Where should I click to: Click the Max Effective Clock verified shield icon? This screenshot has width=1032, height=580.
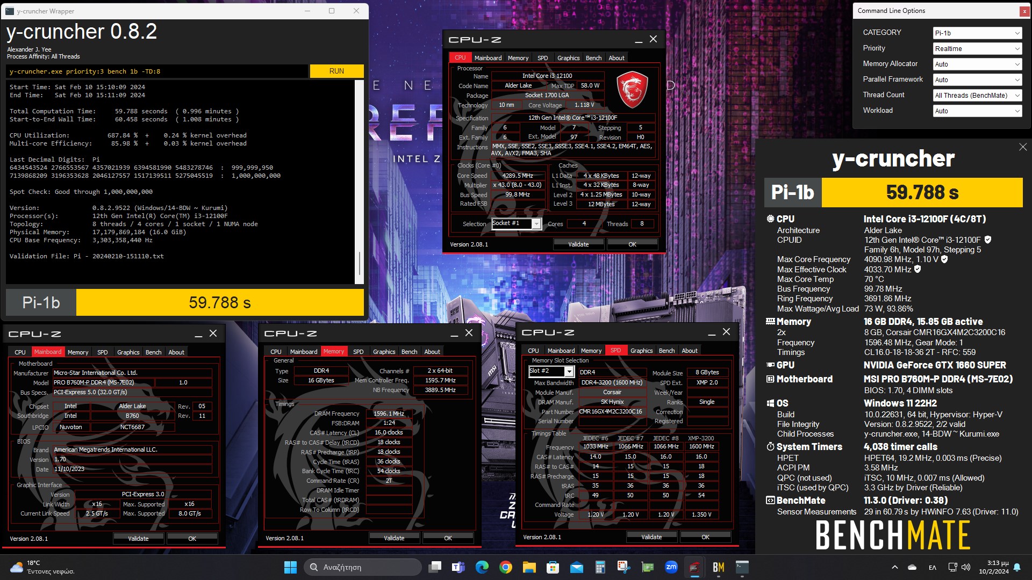[x=918, y=269]
